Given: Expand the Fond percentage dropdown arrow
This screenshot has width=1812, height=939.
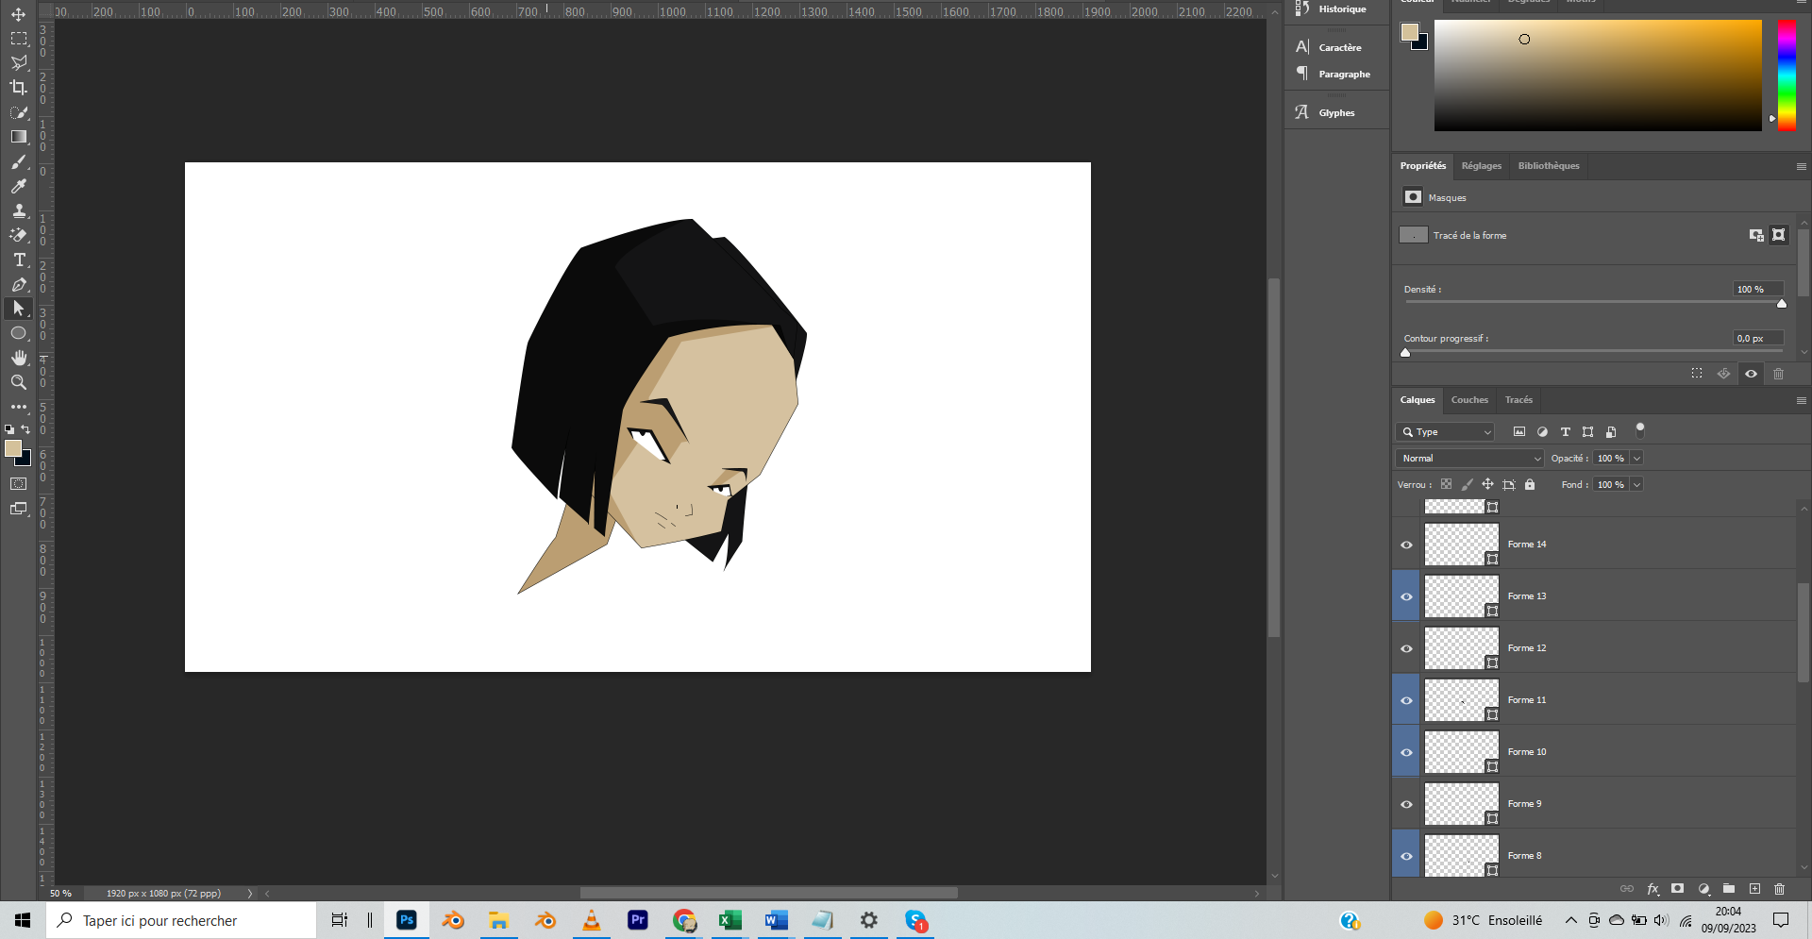Looking at the screenshot, I should pyautogui.click(x=1637, y=484).
